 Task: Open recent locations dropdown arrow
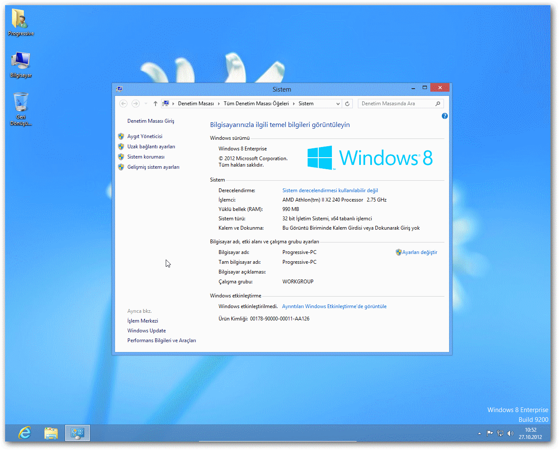tap(146, 104)
